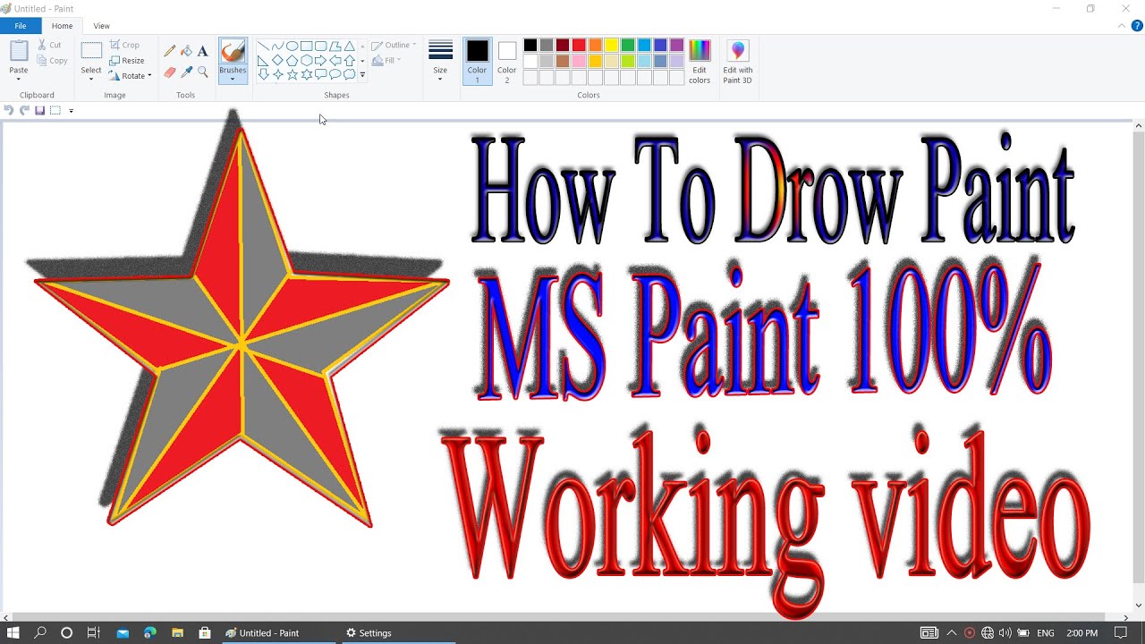Viewport: 1145px width, 644px height.
Task: Select the Pencil tool
Action: click(169, 52)
